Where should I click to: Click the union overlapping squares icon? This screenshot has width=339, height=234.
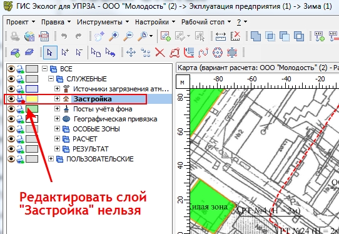coord(256,36)
